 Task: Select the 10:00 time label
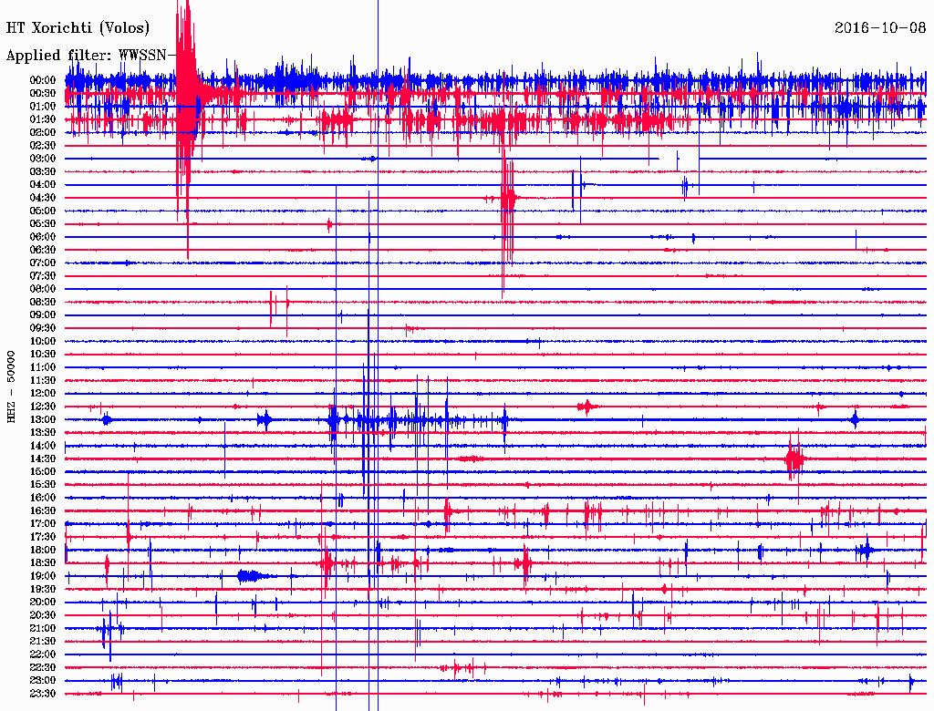tap(43, 341)
